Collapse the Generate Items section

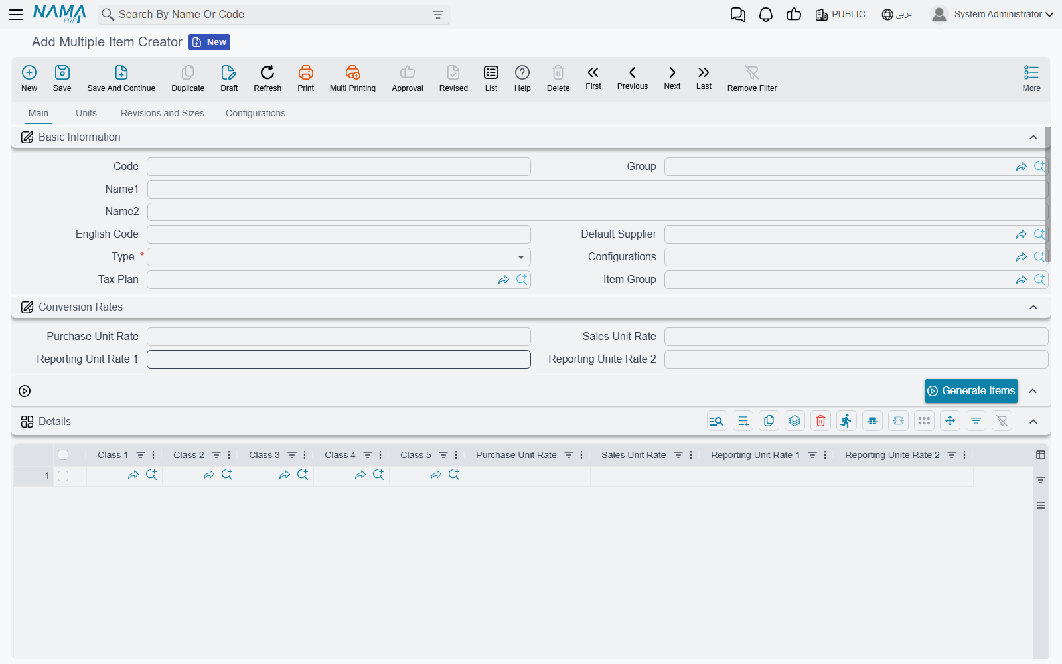[x=1033, y=391]
